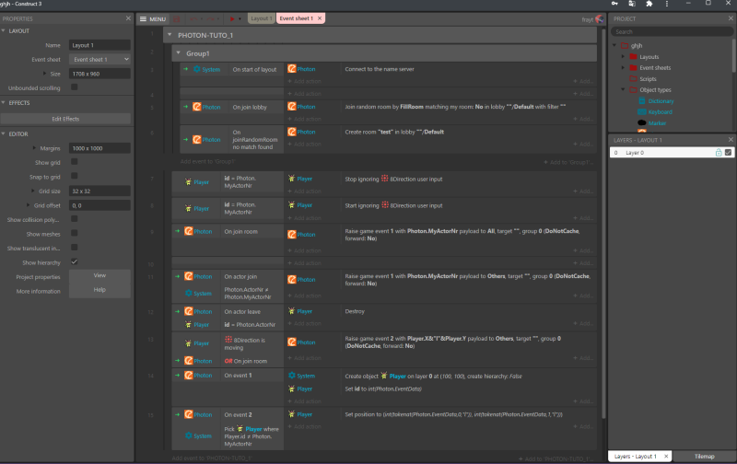The height and width of the screenshot is (464, 737).
Task: Collapse the EDITOR properties section
Action: coord(4,133)
